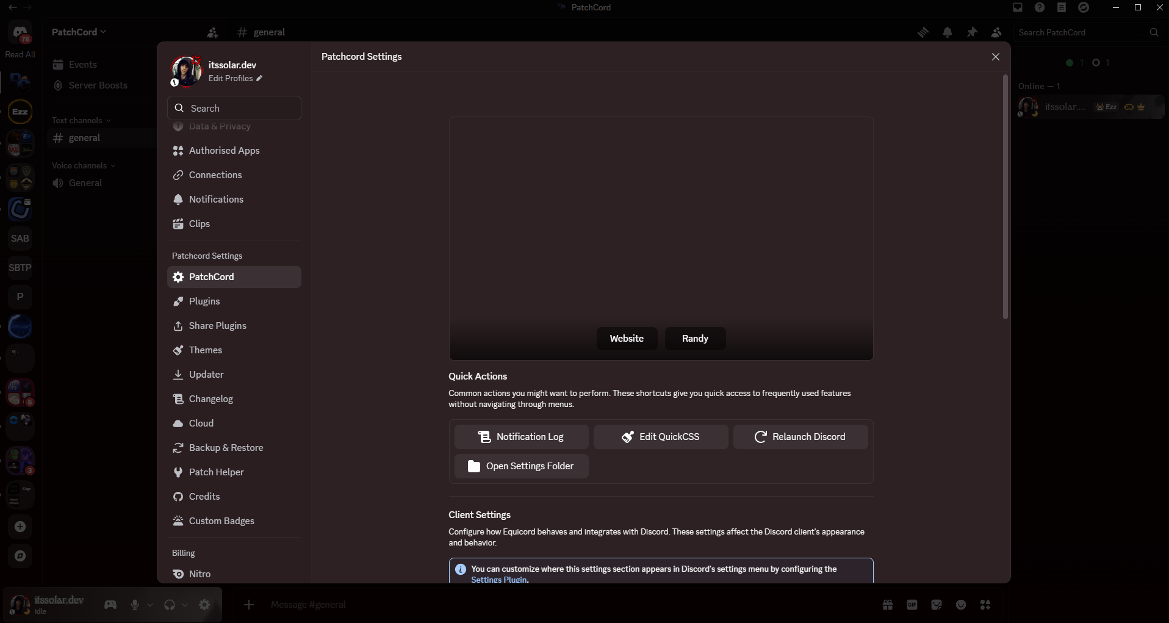
Task: Click the pencil icon beside Edit Profiles
Action: [x=259, y=78]
